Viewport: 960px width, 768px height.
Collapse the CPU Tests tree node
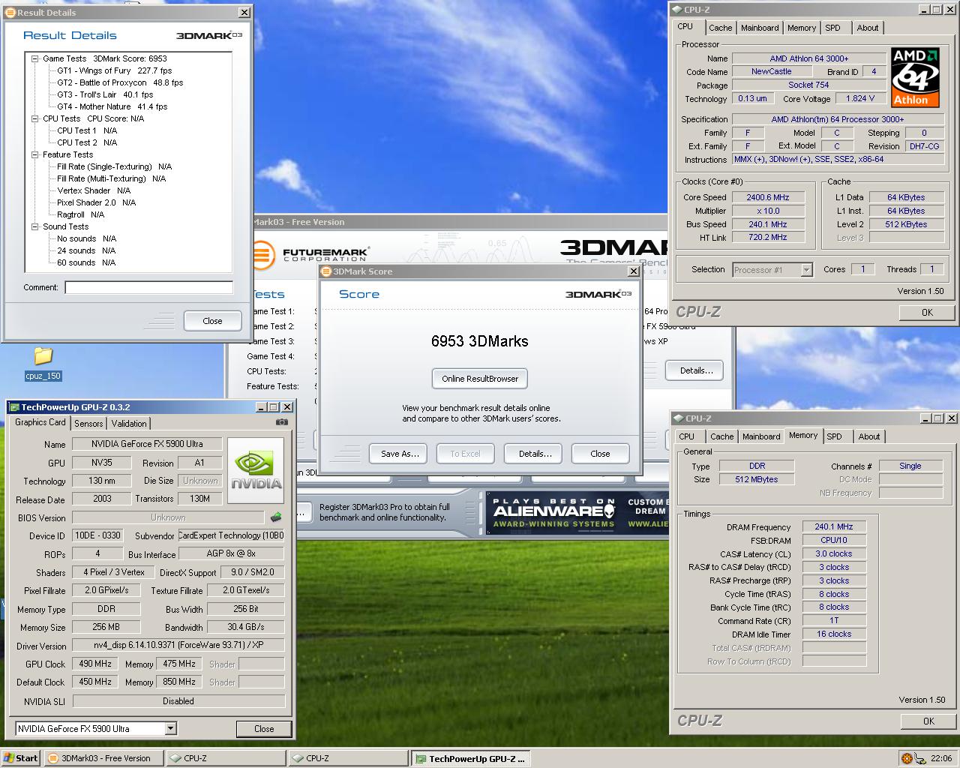[35, 118]
